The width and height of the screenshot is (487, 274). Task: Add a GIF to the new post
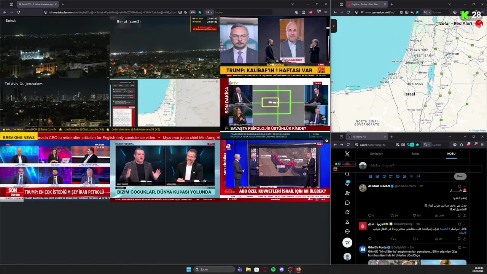[x=377, y=176]
